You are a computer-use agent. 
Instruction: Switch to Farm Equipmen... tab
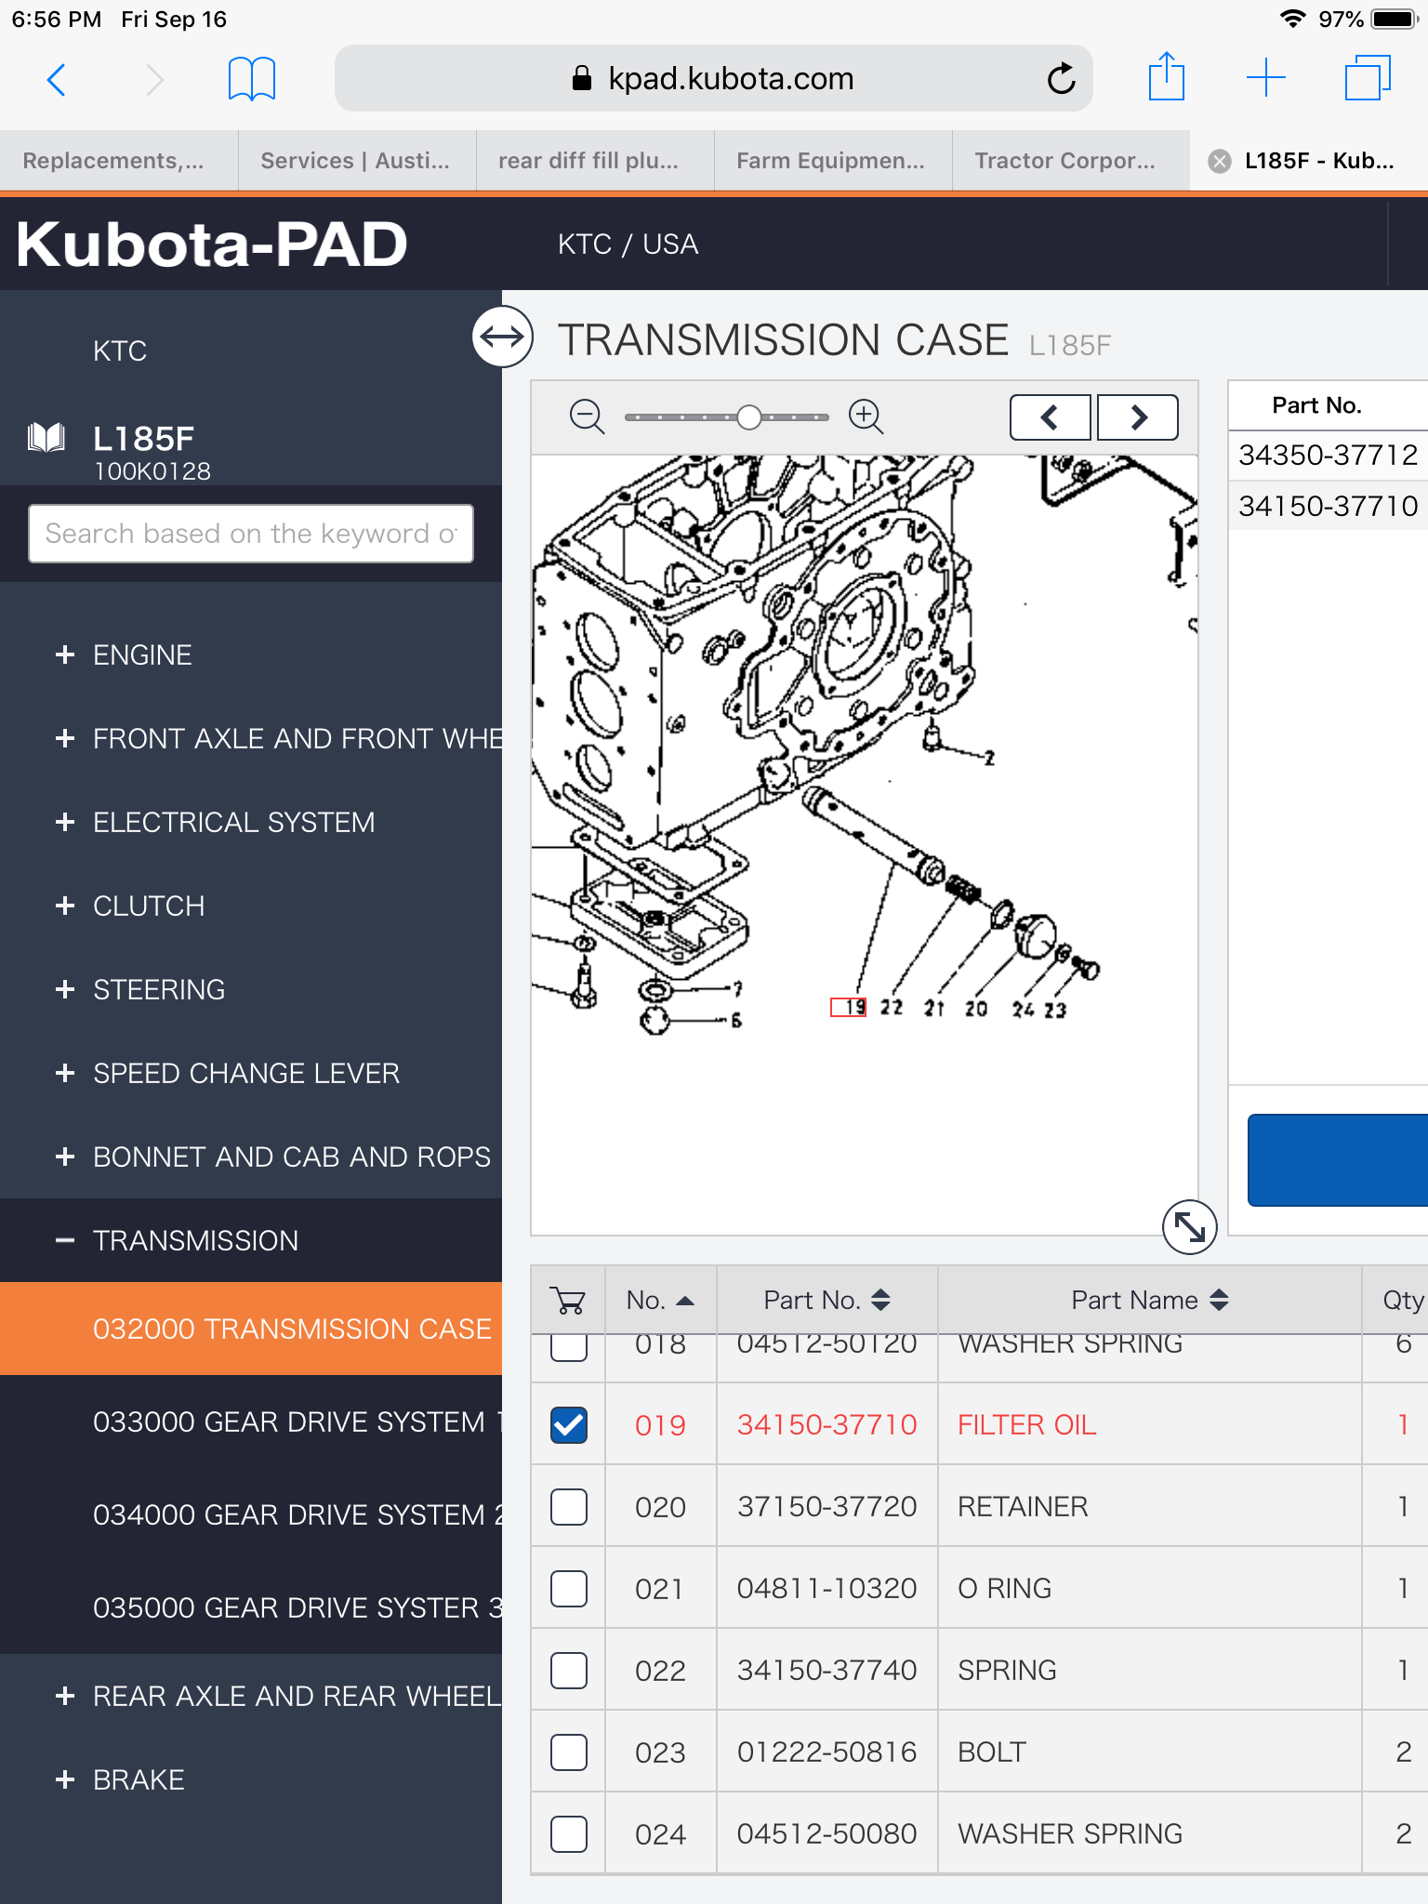pos(833,161)
